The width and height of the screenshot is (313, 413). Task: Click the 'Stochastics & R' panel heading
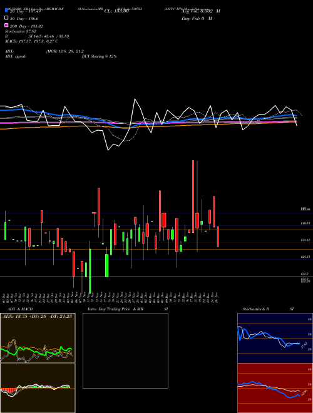(x=255, y=309)
